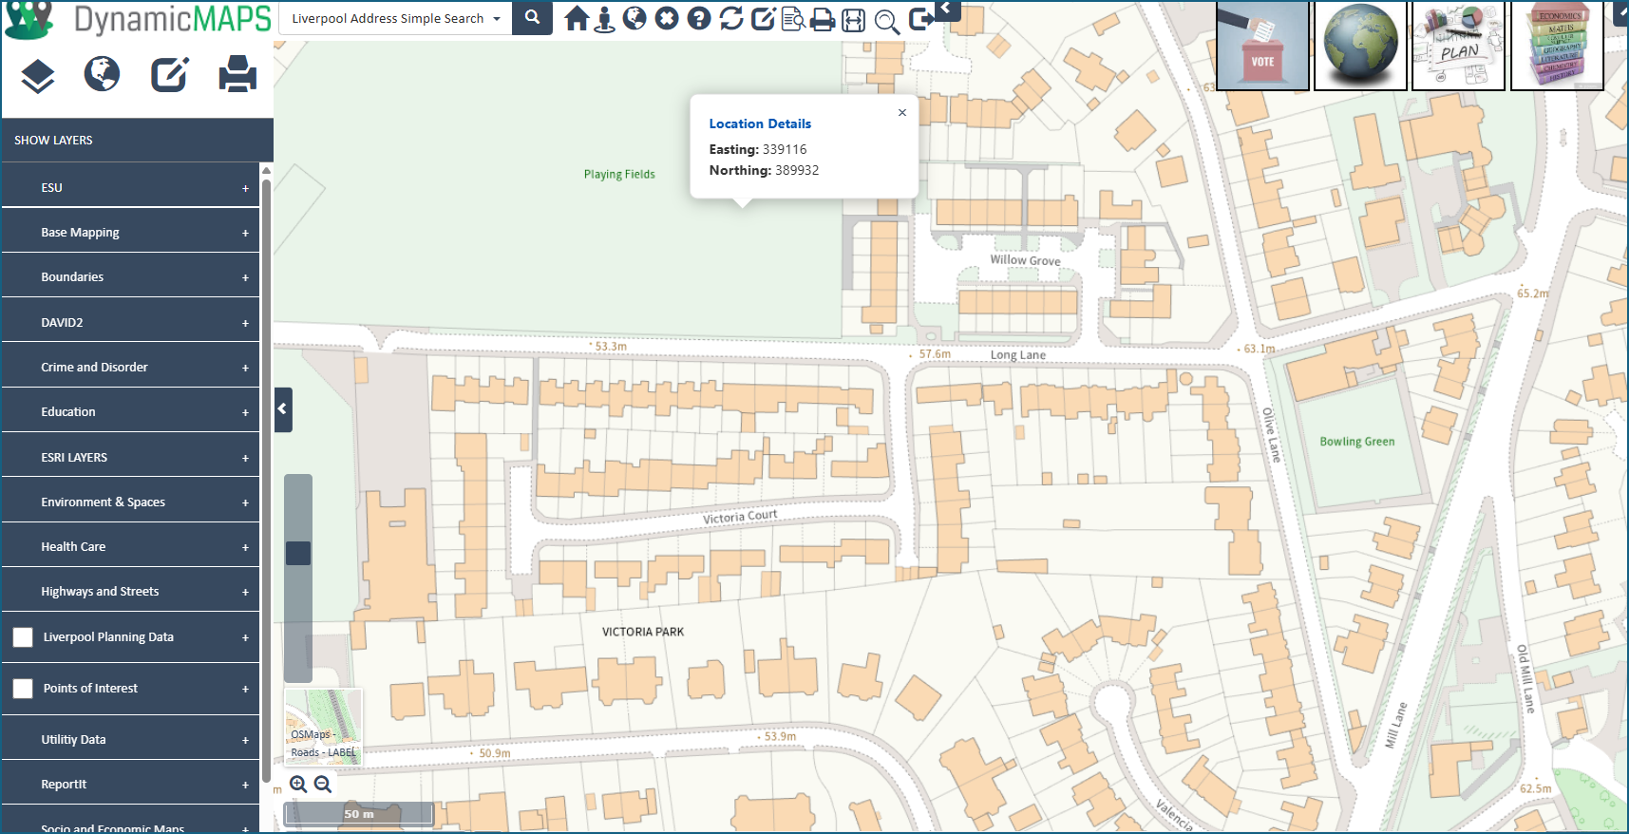Expand the Health Care layer group
This screenshot has height=834, width=1629.
(x=245, y=548)
